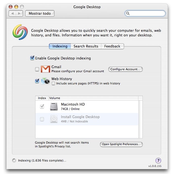This screenshot has width=172, height=174.
Task: Click the forward arrow in the toolbar
Action: [x=19, y=13]
